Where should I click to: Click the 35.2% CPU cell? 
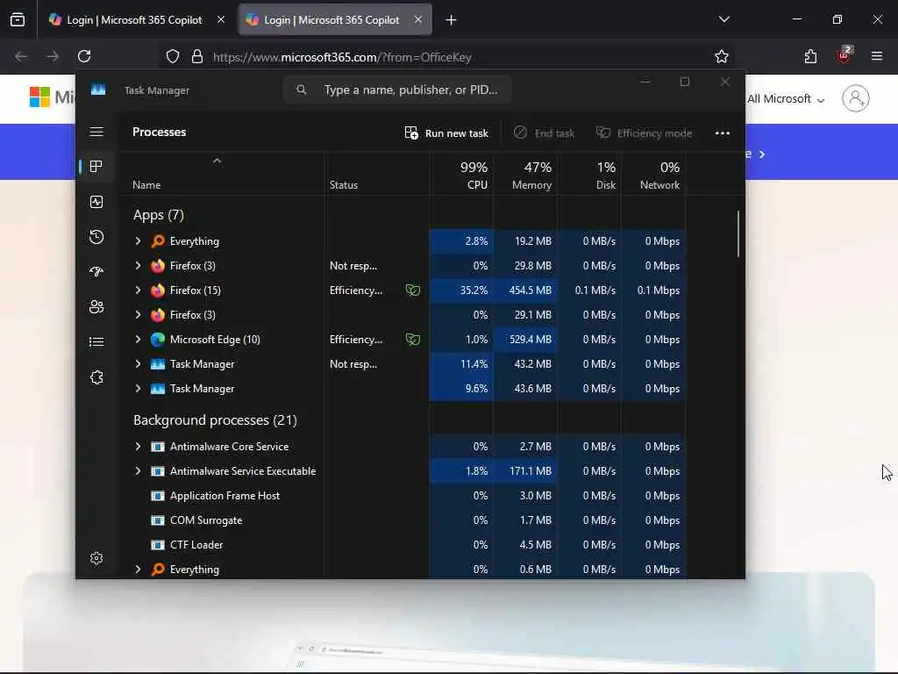coord(461,290)
